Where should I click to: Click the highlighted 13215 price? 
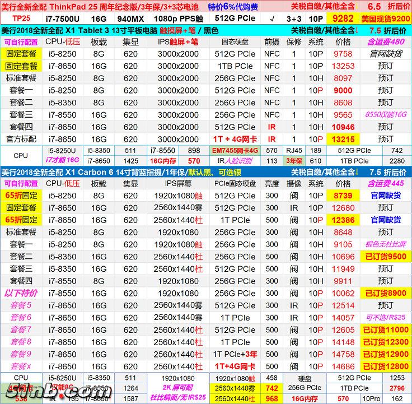pyautogui.click(x=343, y=140)
